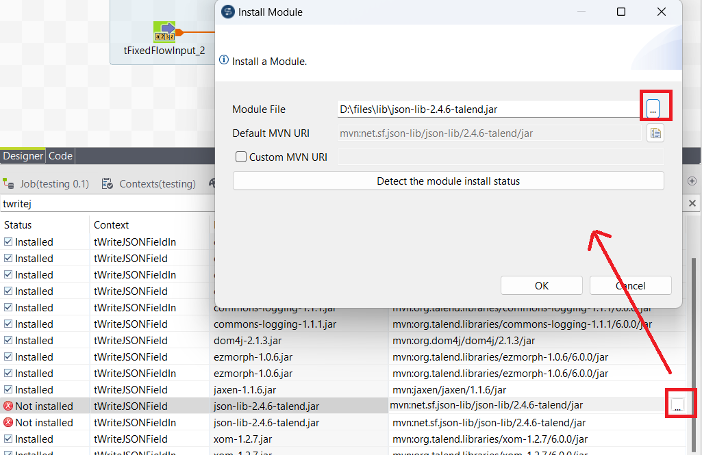Switch to the Designer tab
The height and width of the screenshot is (455, 702).
tap(23, 155)
